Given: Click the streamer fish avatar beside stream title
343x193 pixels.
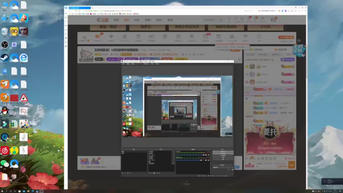Looking at the screenshot, I should click(x=86, y=55).
